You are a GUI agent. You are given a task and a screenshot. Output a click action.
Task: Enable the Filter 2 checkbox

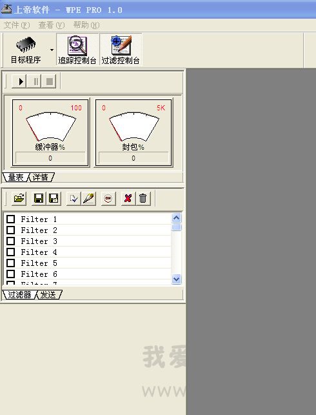(10, 230)
